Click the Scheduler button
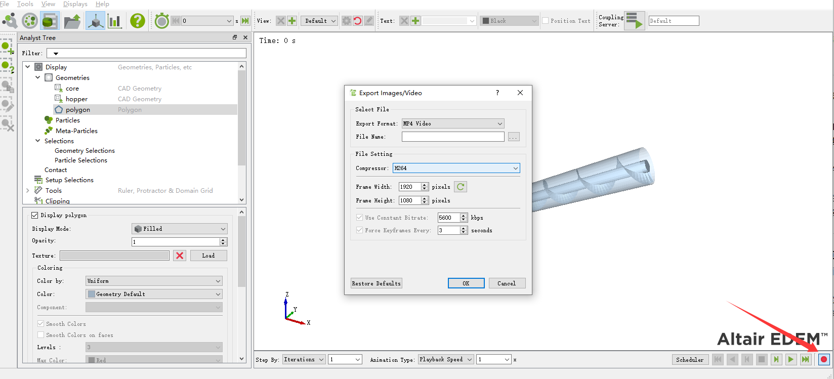Image resolution: width=834 pixels, height=379 pixels. pos(690,359)
